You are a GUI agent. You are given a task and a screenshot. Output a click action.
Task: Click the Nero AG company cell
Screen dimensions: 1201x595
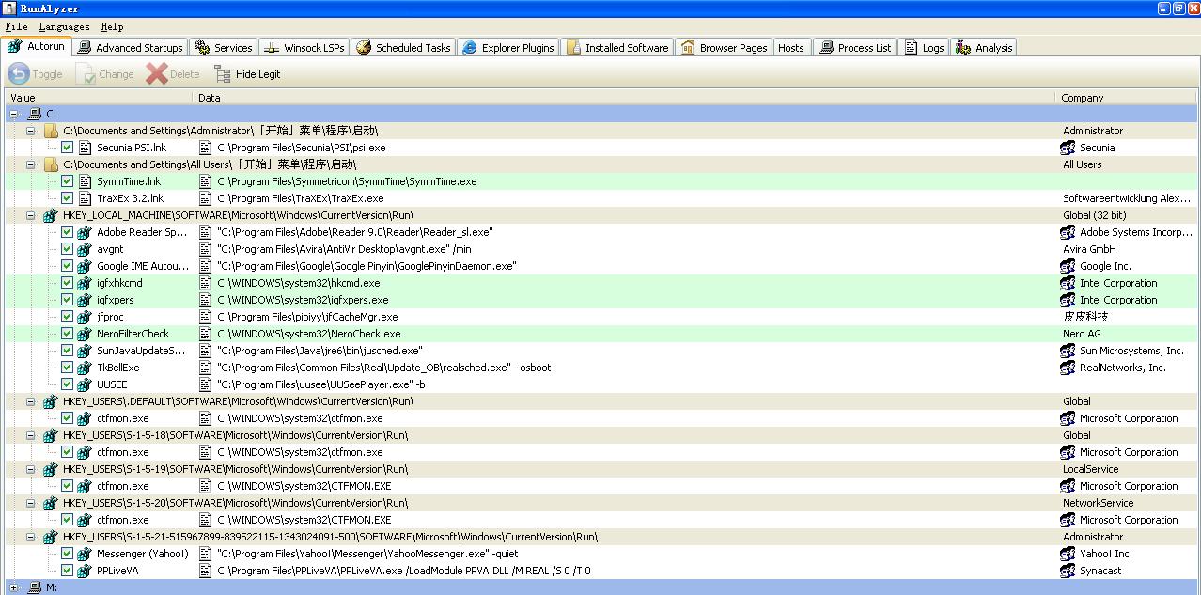[x=1082, y=334]
